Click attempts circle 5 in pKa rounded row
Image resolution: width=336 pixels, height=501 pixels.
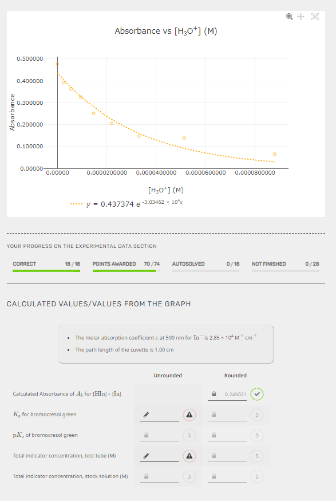(x=257, y=435)
